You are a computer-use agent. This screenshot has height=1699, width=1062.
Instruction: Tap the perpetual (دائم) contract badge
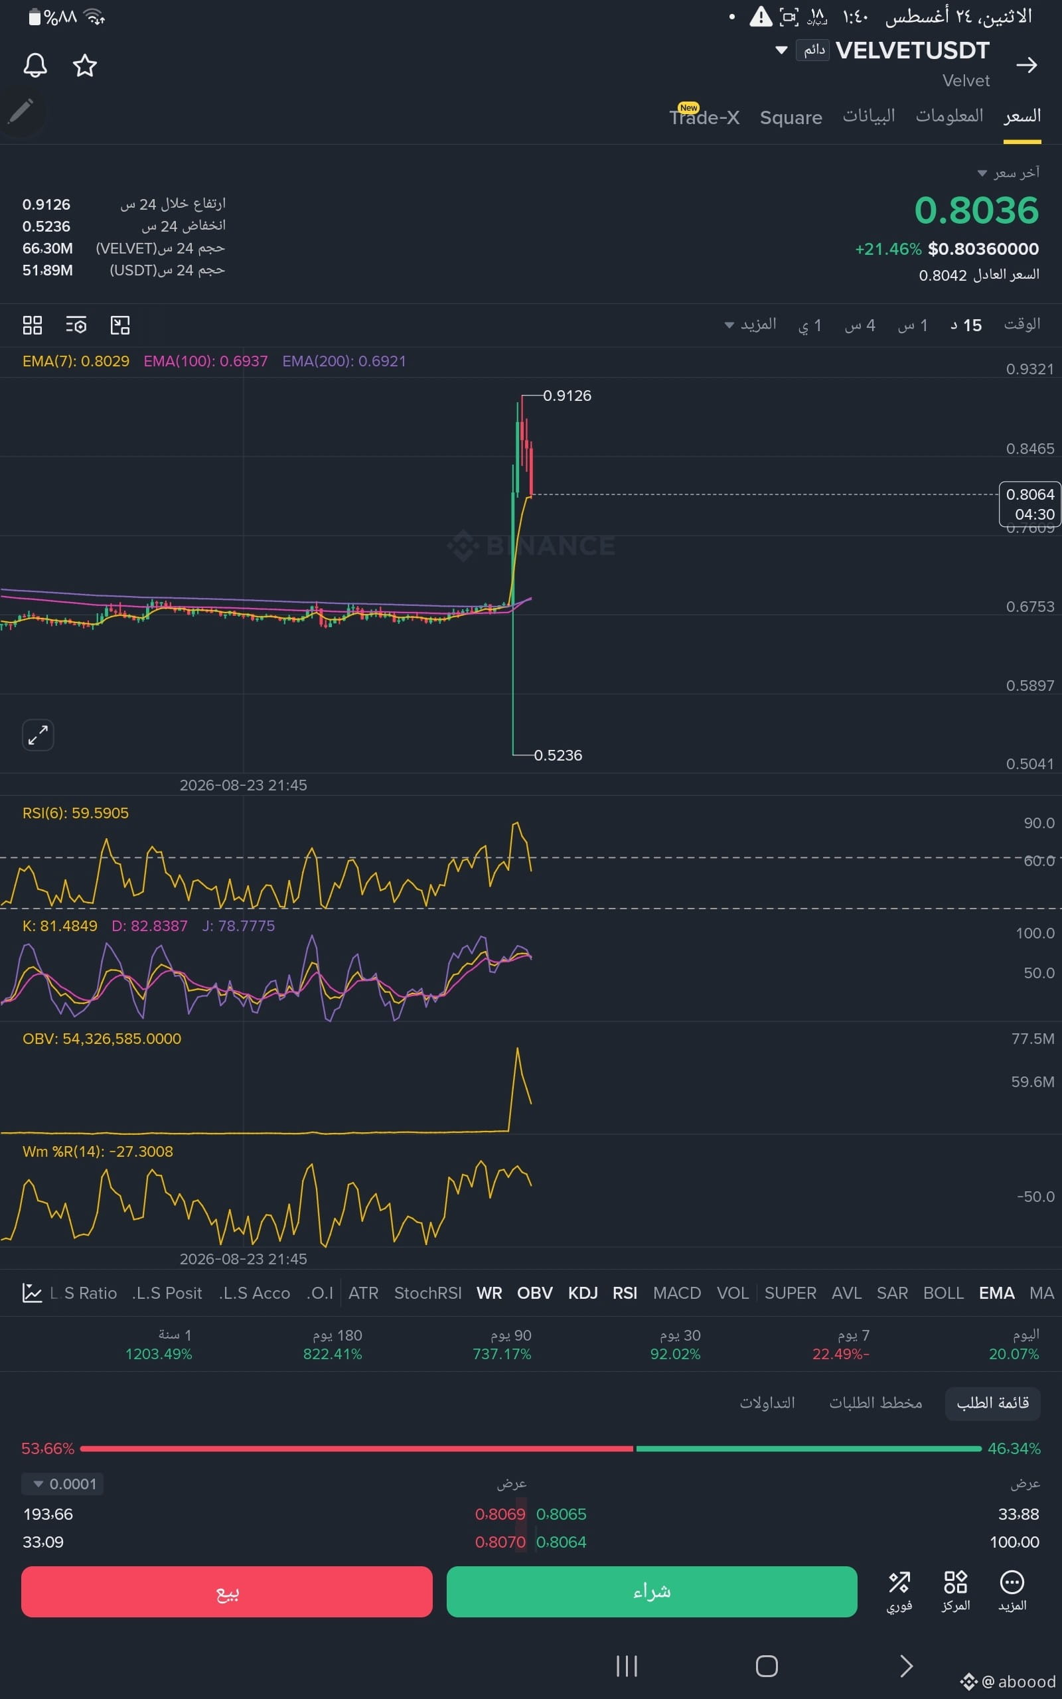point(813,50)
